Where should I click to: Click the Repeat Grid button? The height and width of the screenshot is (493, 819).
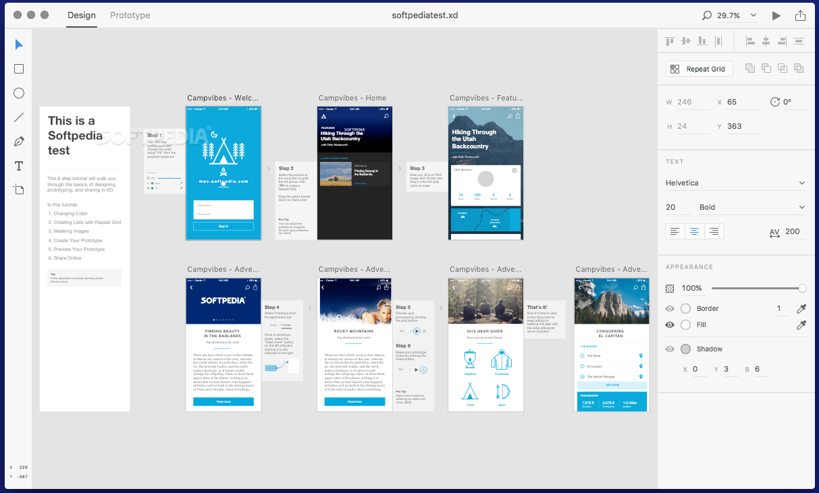[699, 68]
